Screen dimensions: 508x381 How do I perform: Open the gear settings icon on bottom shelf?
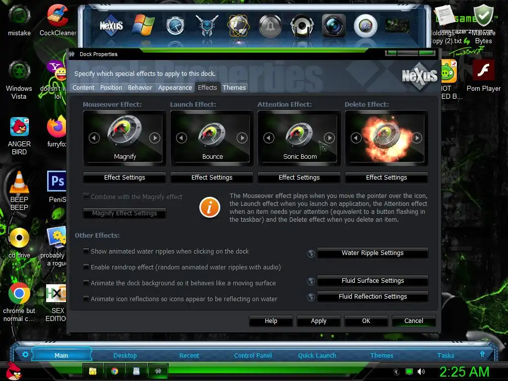(x=25, y=354)
